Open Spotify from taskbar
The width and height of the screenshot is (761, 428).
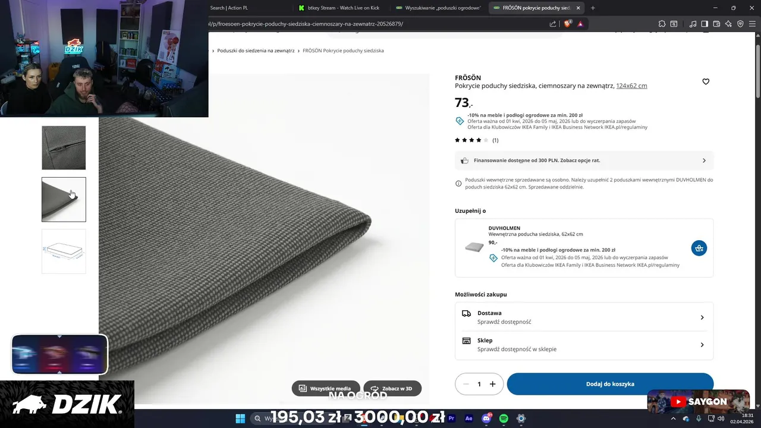(504, 418)
